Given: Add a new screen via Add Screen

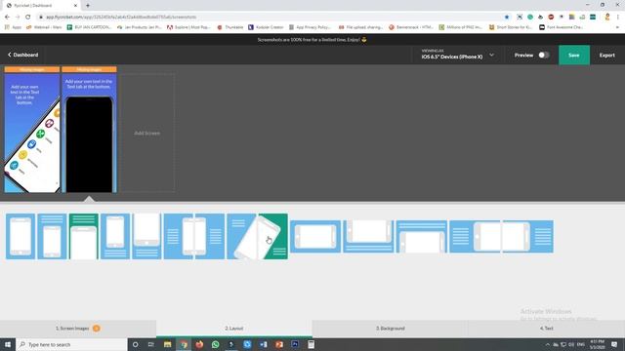Looking at the screenshot, I should (147, 133).
